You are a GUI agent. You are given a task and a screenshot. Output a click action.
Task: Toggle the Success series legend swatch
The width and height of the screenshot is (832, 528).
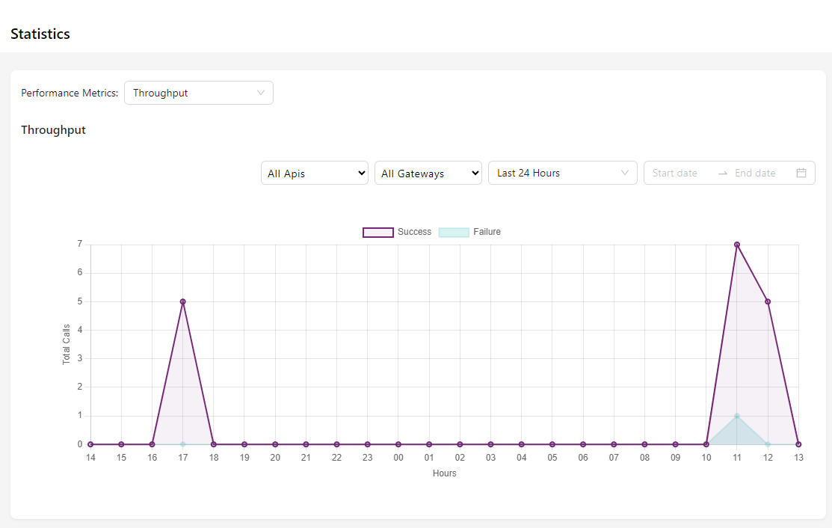(x=378, y=233)
